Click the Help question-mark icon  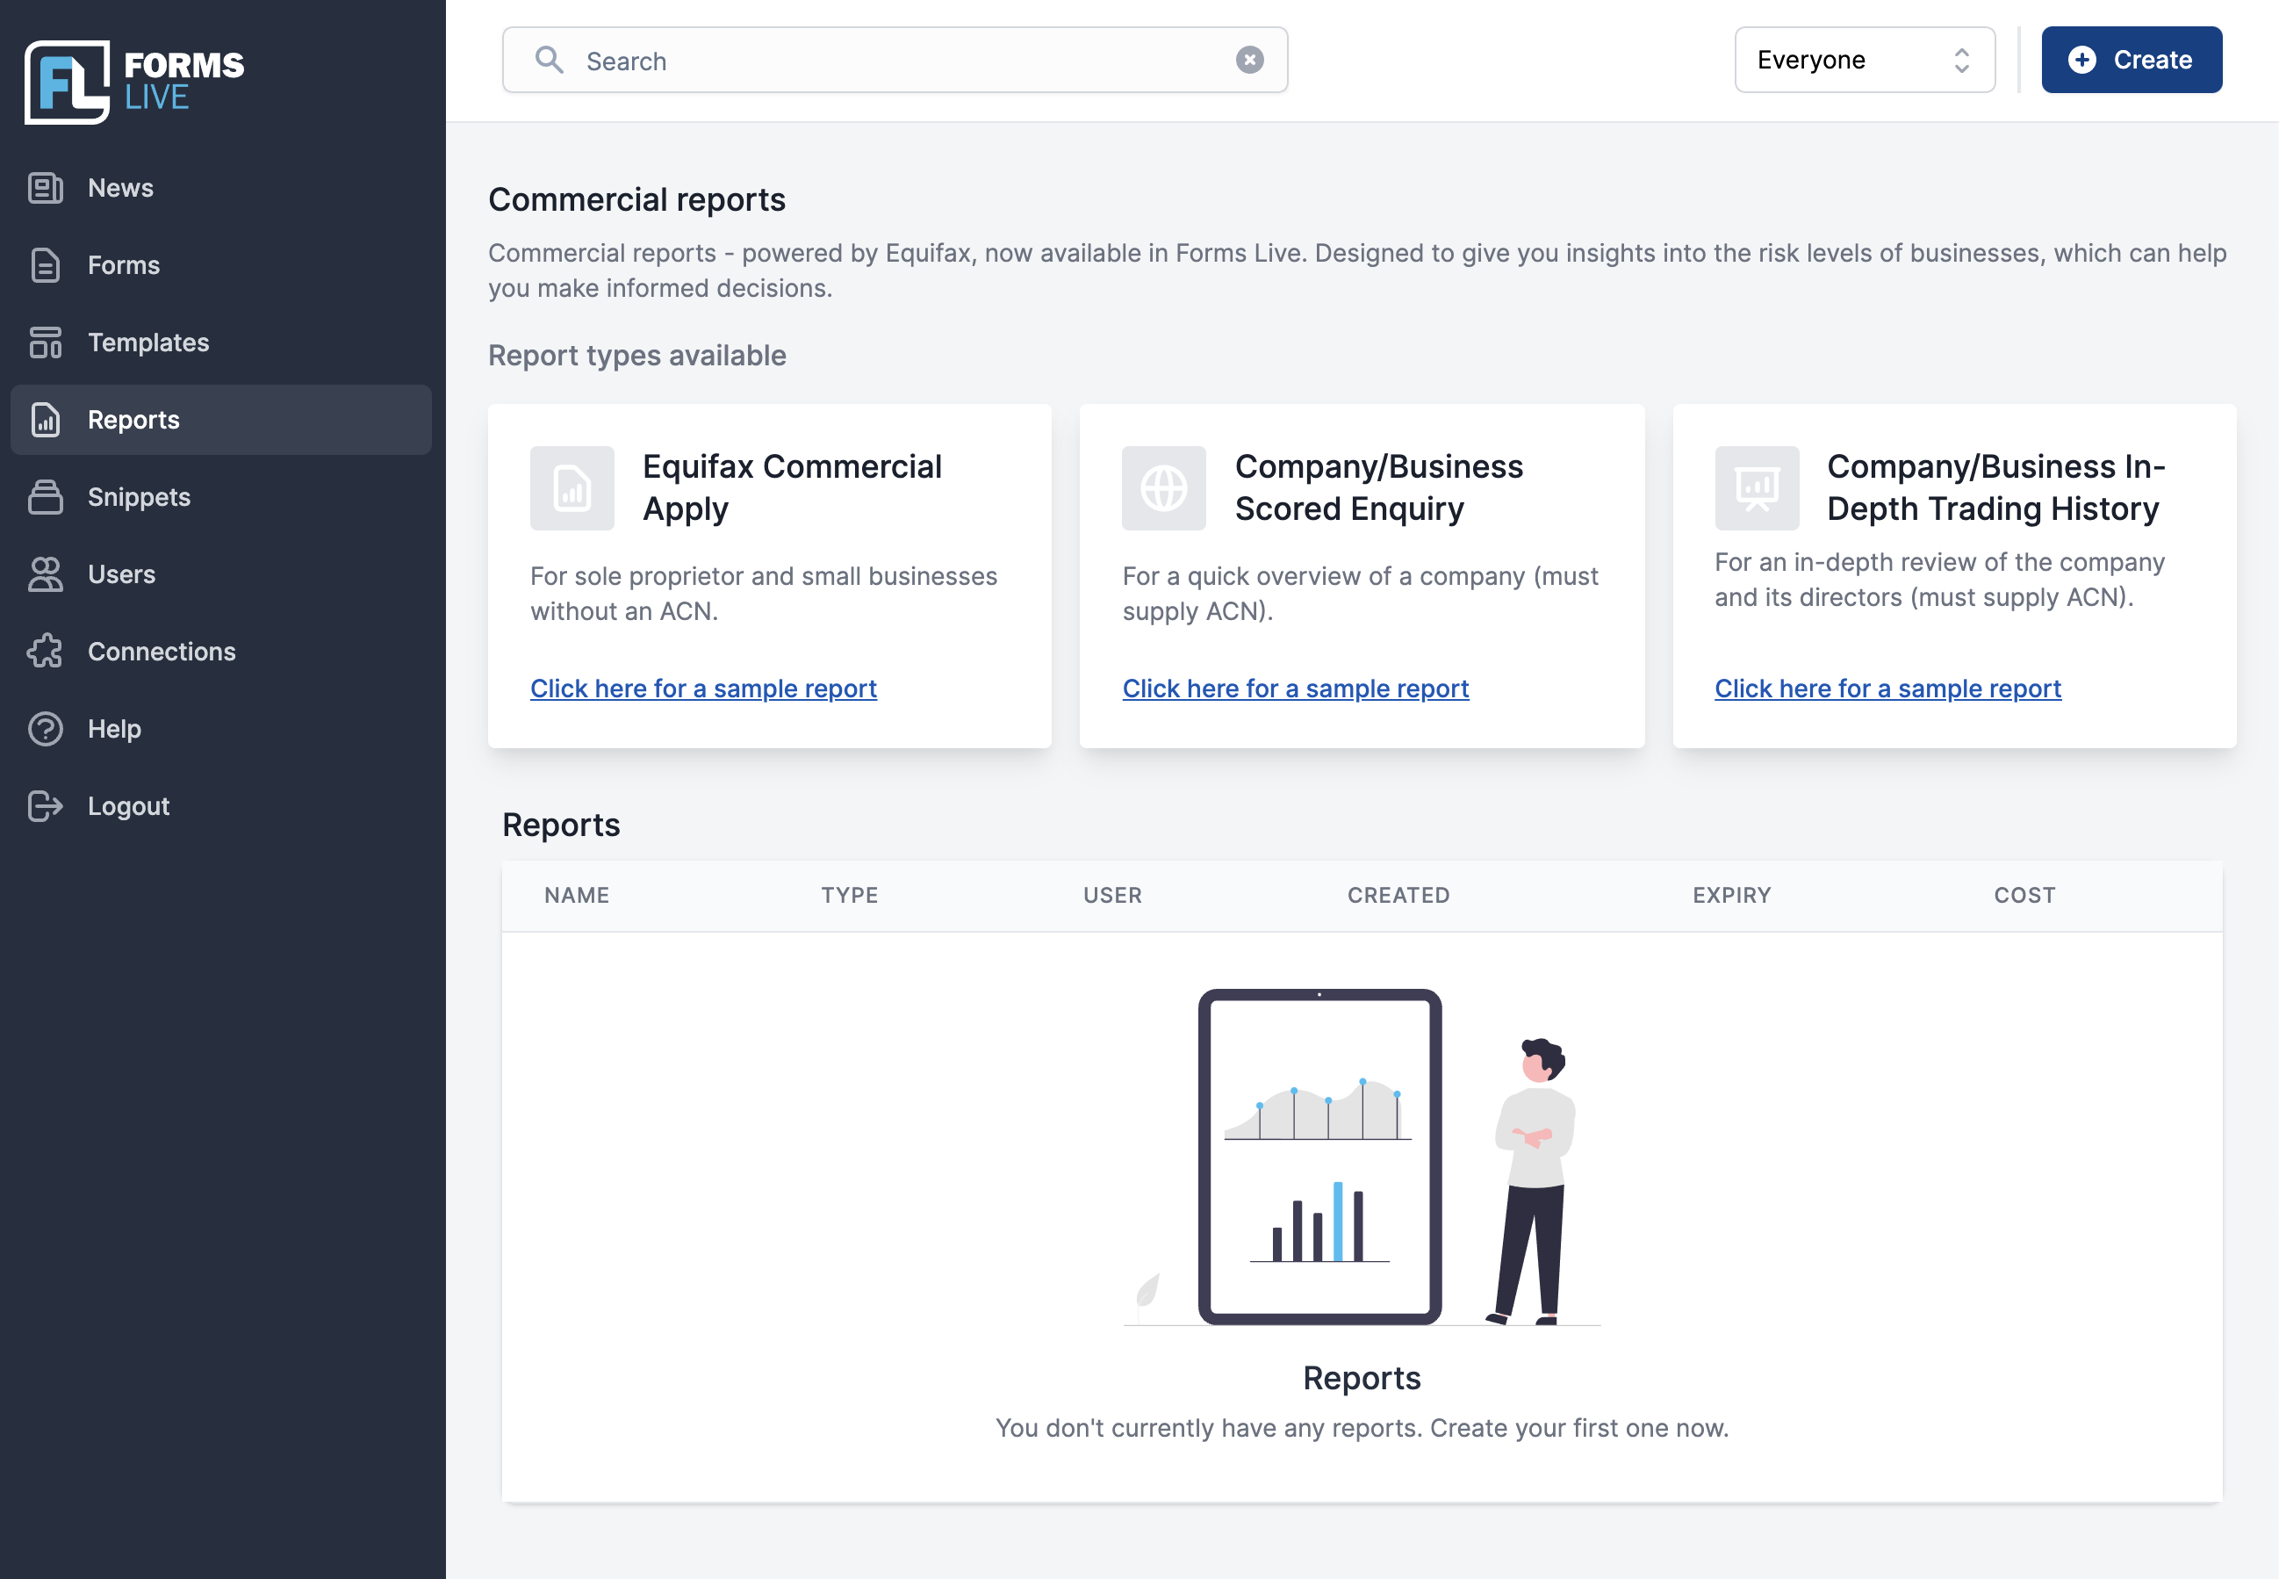[46, 729]
